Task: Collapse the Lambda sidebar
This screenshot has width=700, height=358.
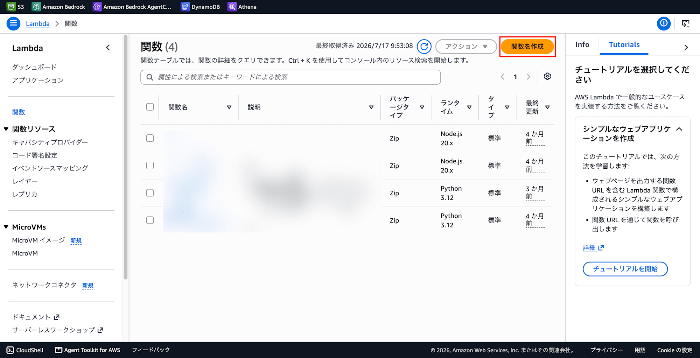Action: click(108, 48)
